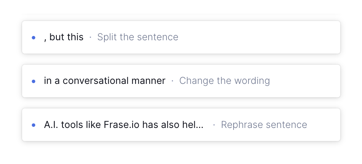The width and height of the screenshot is (362, 164).
Task: Click the gray separator dot before "Split the sentence"
Action: tap(90, 37)
